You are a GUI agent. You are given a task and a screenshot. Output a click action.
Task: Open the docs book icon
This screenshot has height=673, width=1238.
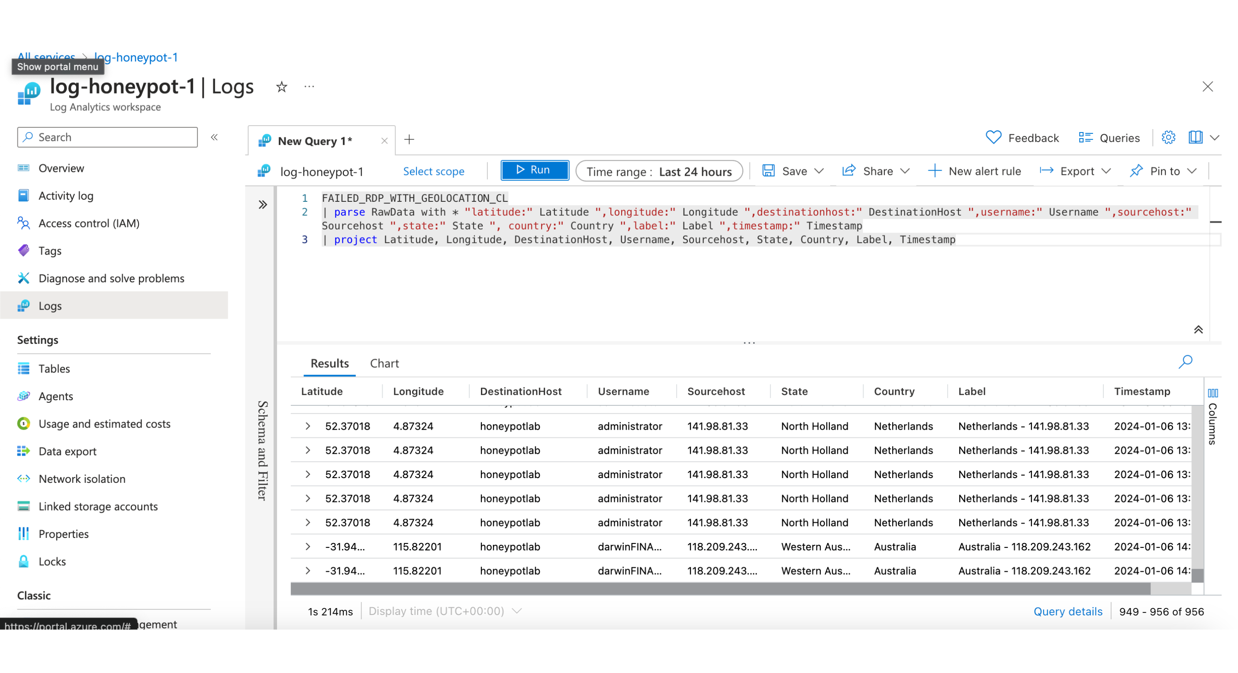1195,138
